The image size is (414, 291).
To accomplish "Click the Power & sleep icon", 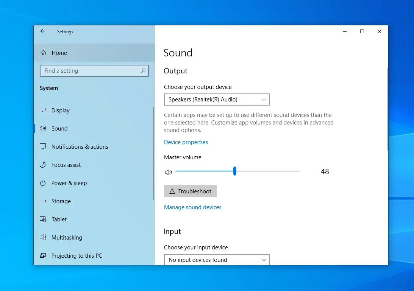I will pos(43,183).
